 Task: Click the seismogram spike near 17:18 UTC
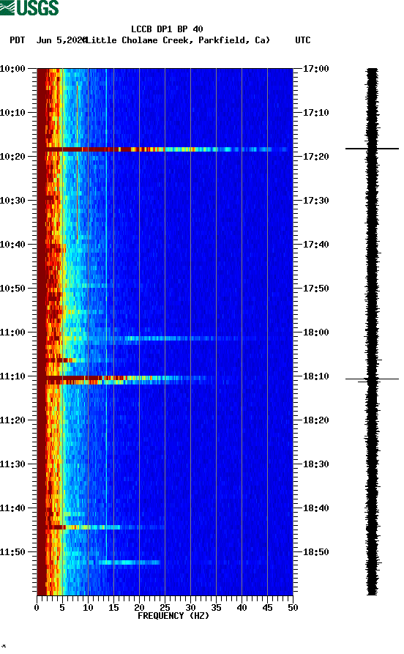click(372, 149)
